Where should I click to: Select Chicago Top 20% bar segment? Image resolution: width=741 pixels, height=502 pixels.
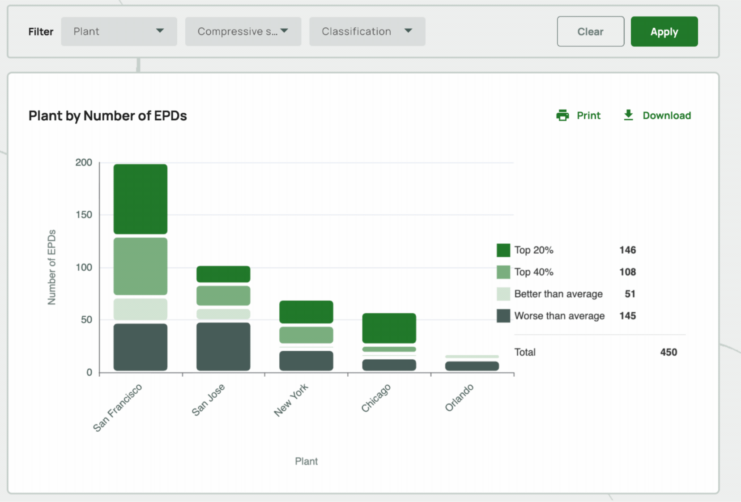click(389, 328)
